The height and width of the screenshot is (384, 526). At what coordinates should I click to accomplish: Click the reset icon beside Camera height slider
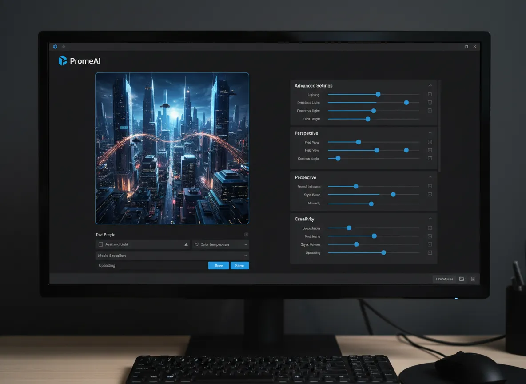pyautogui.click(x=430, y=158)
